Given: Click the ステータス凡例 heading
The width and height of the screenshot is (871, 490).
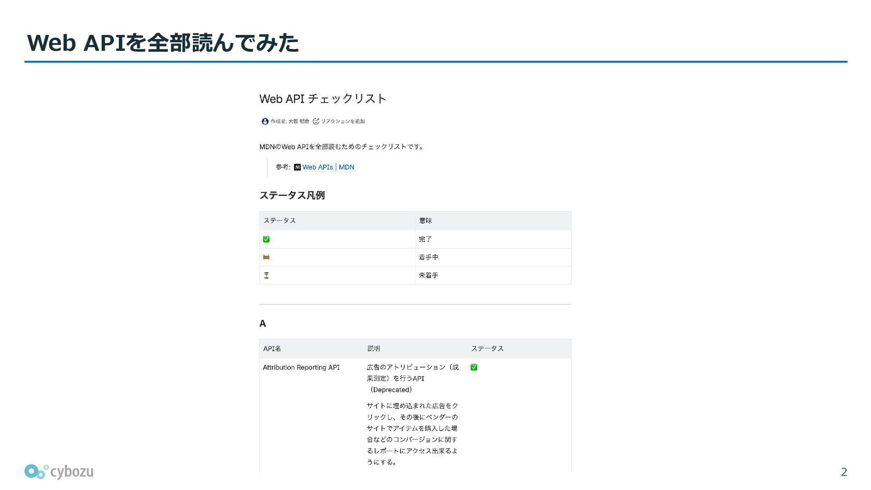Looking at the screenshot, I should click(x=292, y=196).
